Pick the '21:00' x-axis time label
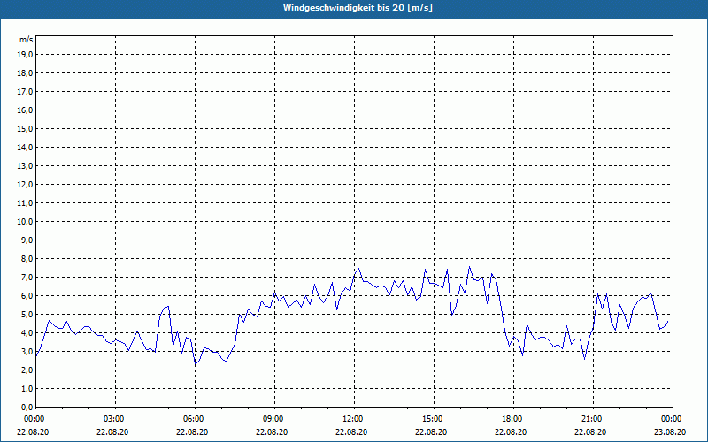This screenshot has width=708, height=442. click(590, 419)
